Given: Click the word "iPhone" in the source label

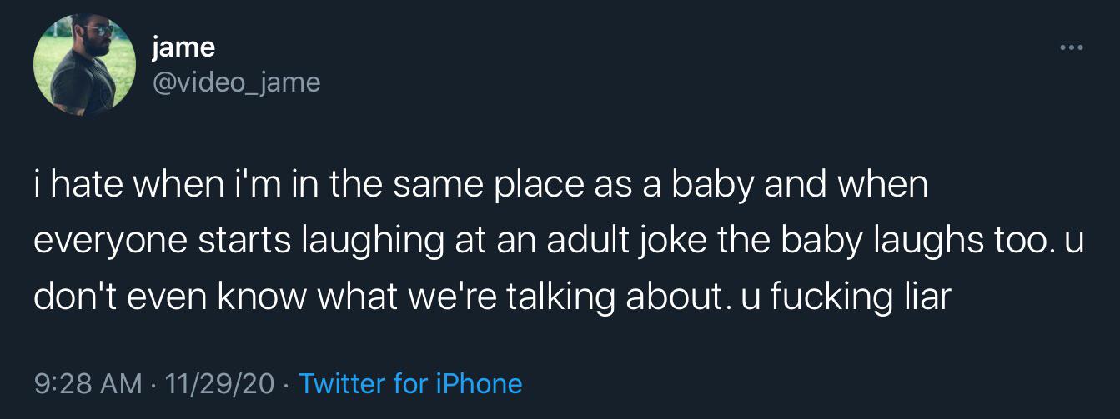Looking at the screenshot, I should point(478,383).
